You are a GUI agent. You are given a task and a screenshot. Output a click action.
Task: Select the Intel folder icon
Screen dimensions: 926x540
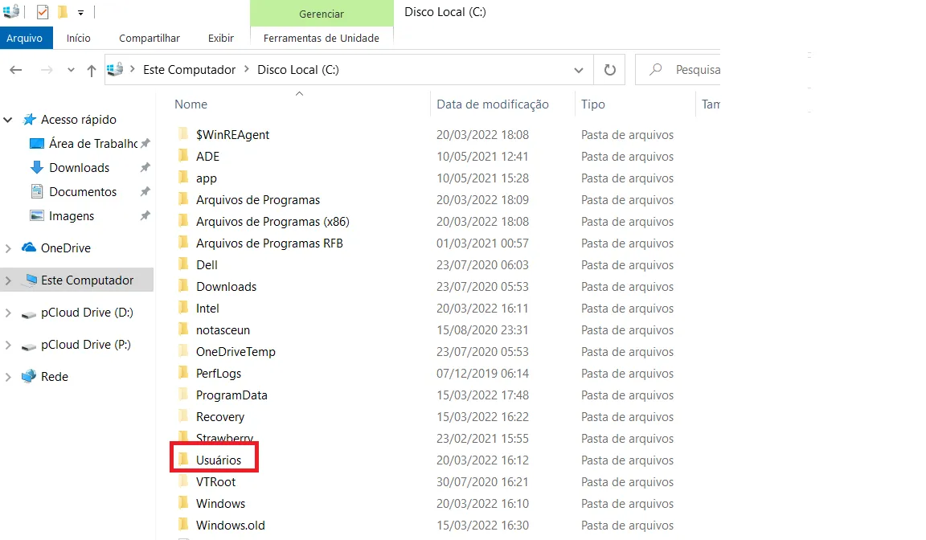(x=183, y=308)
